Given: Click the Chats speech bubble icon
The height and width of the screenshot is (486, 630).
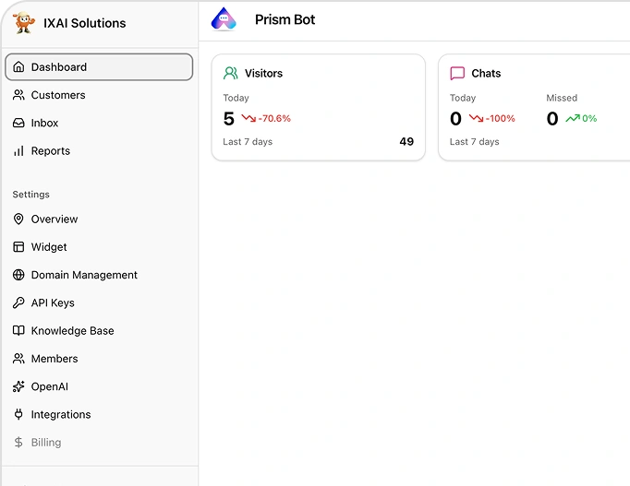Looking at the screenshot, I should [457, 73].
